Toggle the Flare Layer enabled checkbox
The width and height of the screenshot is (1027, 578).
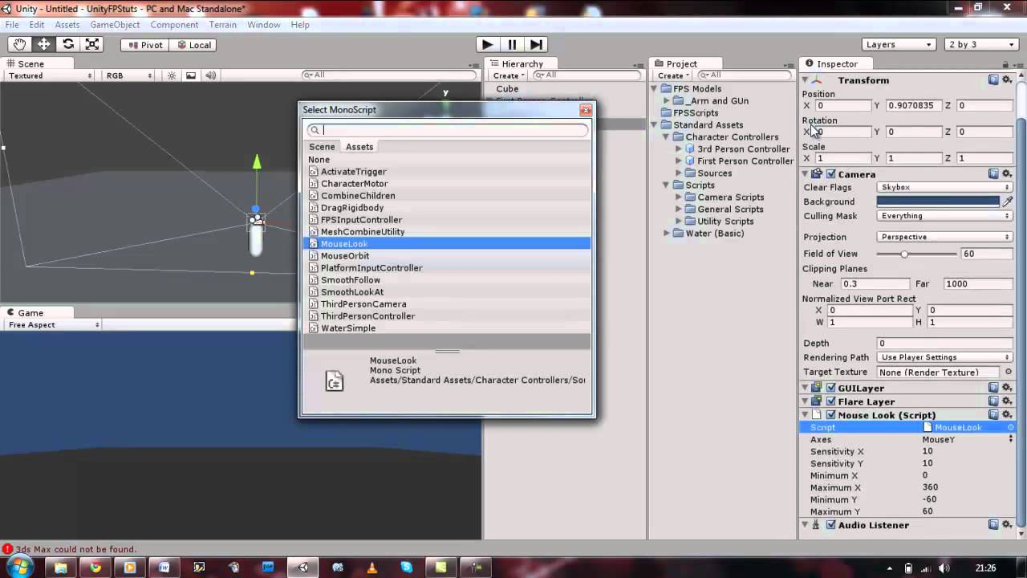(831, 401)
